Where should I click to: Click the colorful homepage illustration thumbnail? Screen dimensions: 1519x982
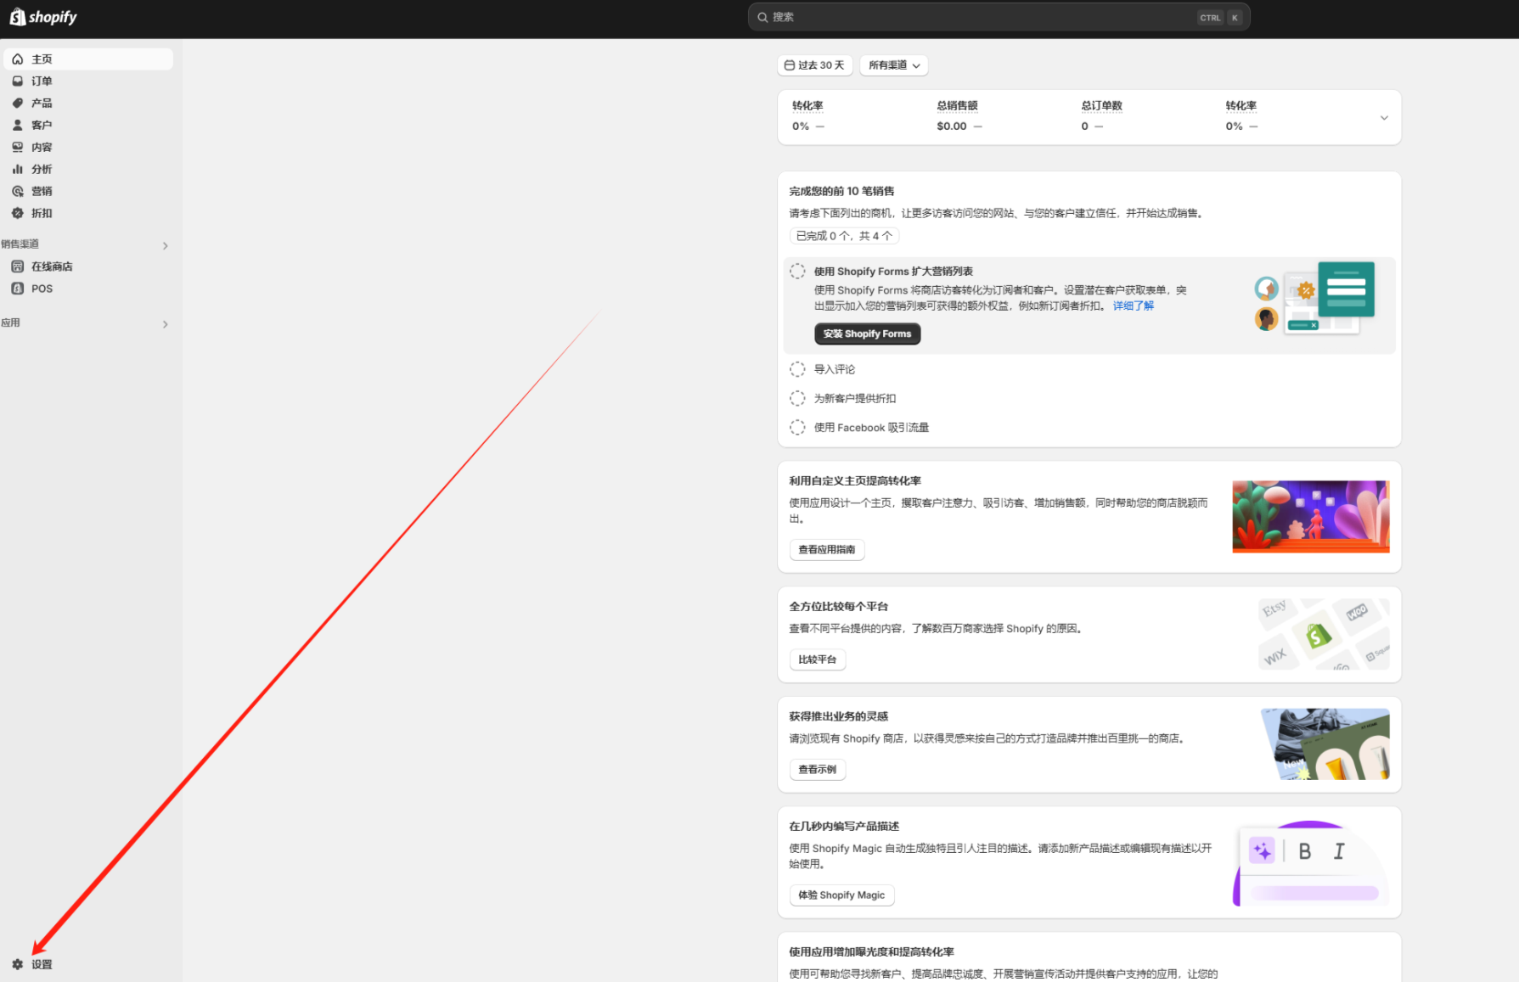[x=1310, y=516]
